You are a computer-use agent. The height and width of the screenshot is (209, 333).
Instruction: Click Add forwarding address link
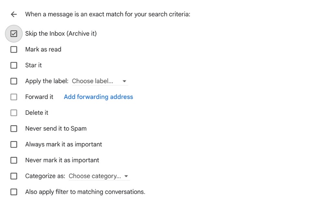pyautogui.click(x=98, y=97)
